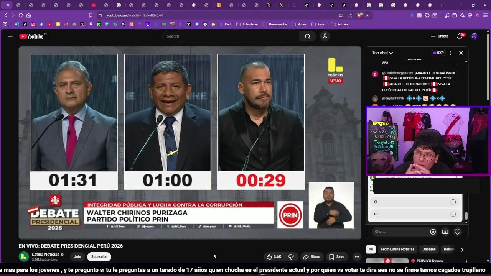Open browser music note icon
The height and width of the screenshot is (276, 491).
pos(447,15)
